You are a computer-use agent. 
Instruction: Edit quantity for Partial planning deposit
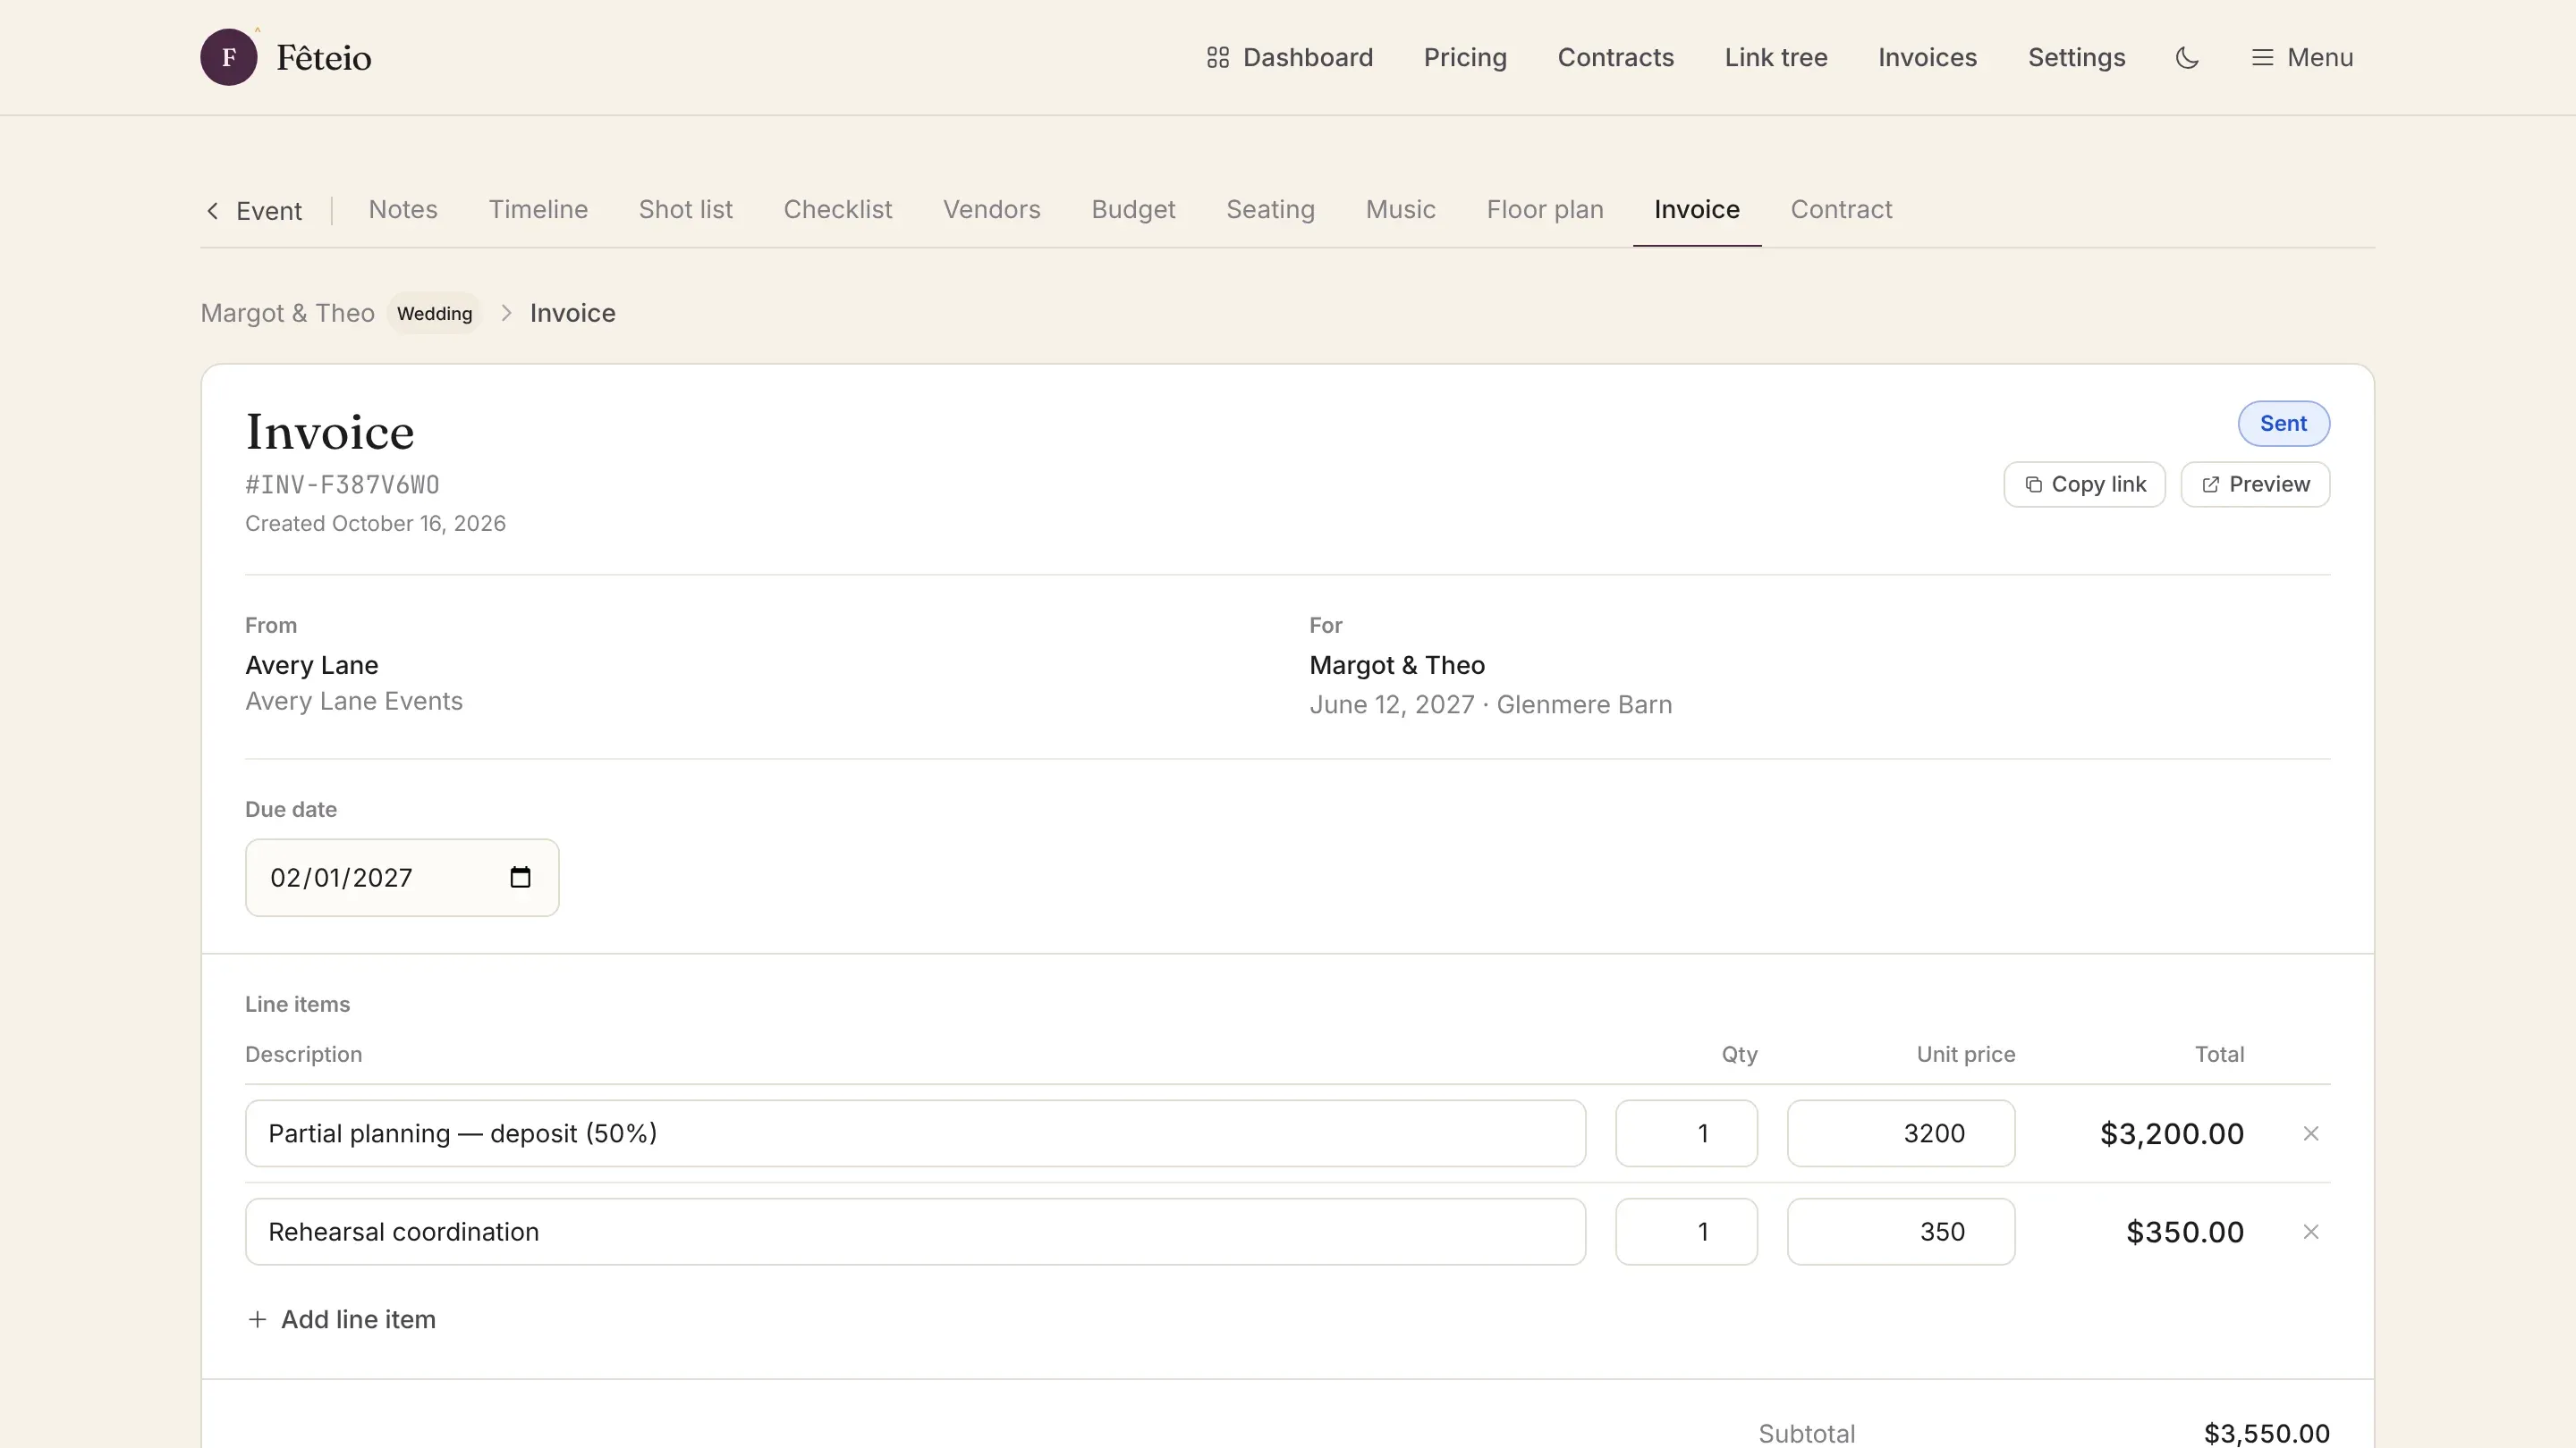pyautogui.click(x=1686, y=1133)
